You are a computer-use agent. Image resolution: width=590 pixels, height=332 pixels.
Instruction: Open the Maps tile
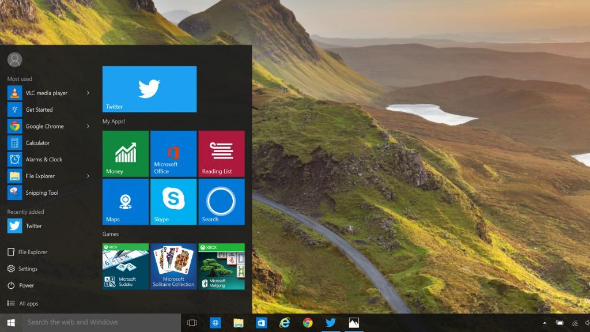coord(125,201)
